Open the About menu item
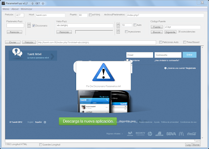Screen dimensions: 209x149 coord(15,9)
